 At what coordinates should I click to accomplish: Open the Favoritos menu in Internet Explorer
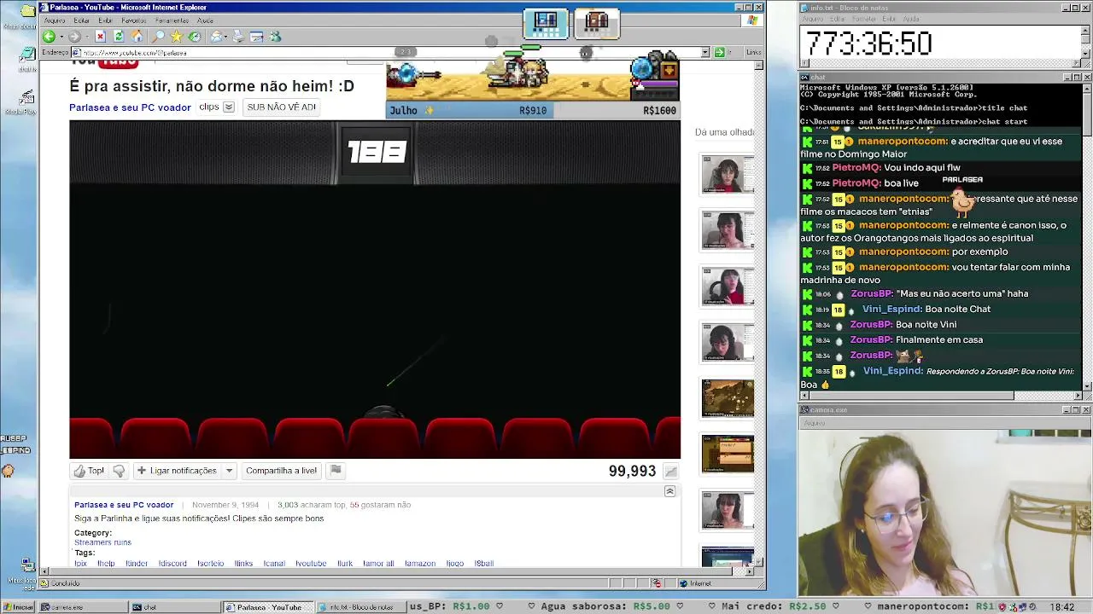pyautogui.click(x=134, y=20)
